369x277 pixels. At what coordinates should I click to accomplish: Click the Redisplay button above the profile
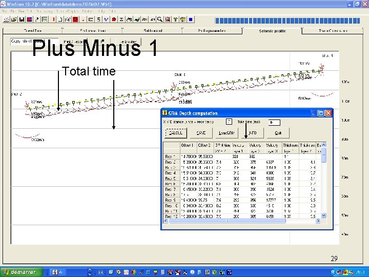(x=128, y=42)
